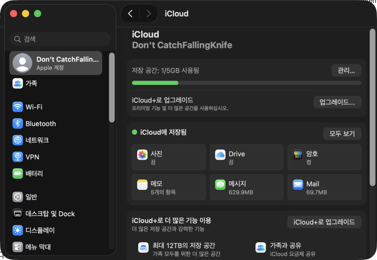
Task: Select the 가족 sidebar label
Action: coord(31,83)
